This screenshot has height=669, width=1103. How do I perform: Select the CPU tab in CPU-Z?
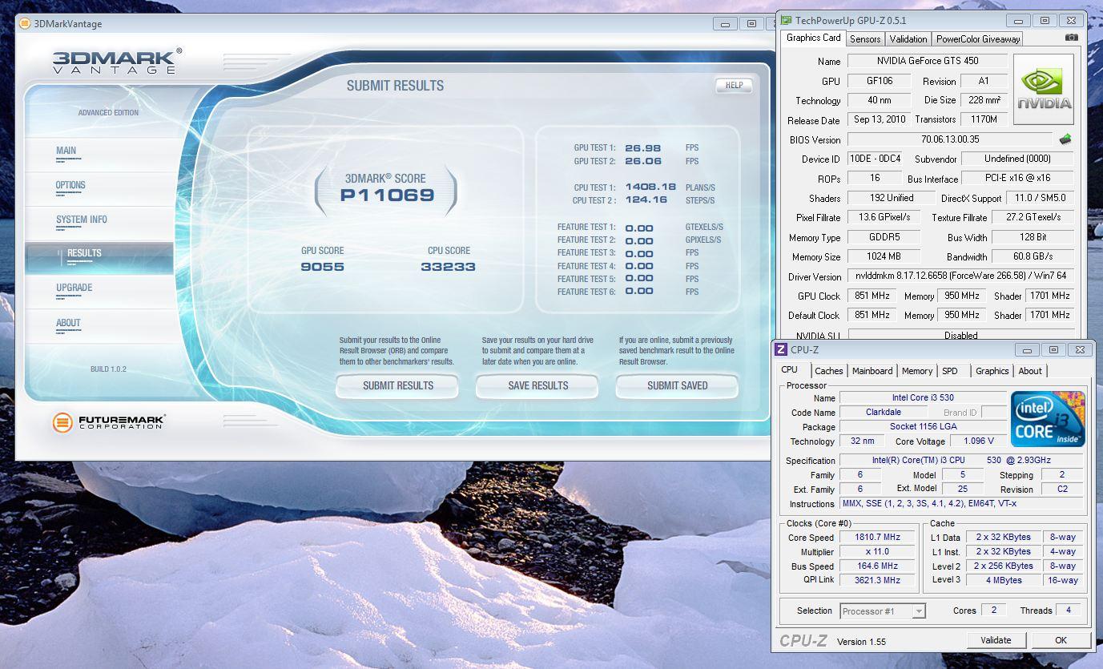[789, 370]
